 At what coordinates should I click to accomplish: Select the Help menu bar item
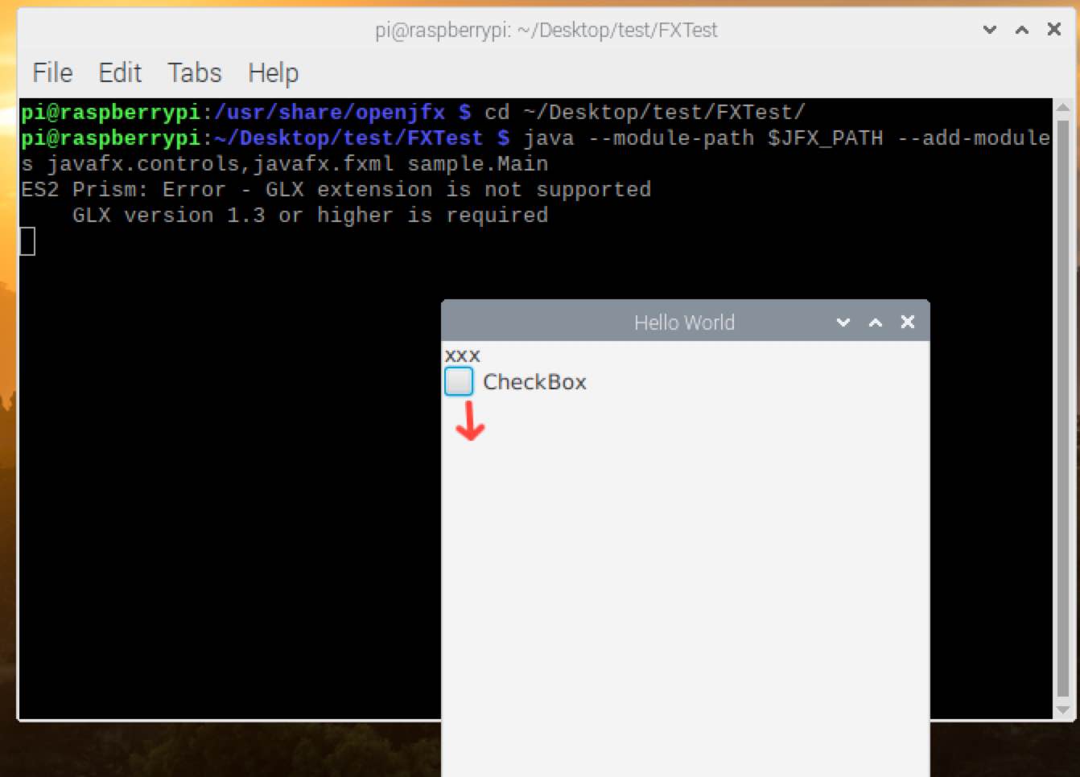tap(273, 72)
